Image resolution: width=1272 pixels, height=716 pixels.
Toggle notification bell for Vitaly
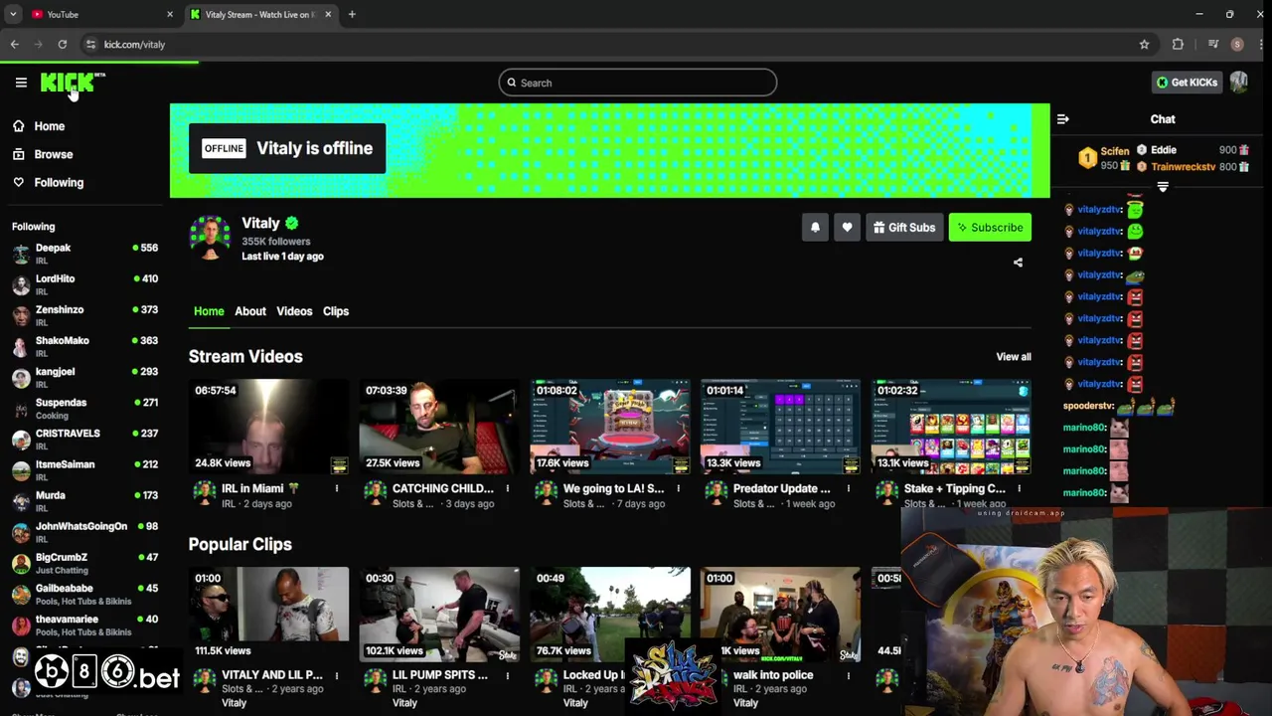tap(815, 228)
